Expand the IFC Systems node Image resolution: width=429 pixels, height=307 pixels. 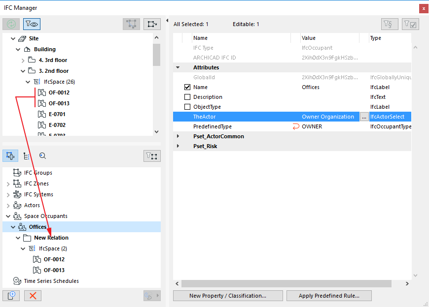click(x=8, y=195)
